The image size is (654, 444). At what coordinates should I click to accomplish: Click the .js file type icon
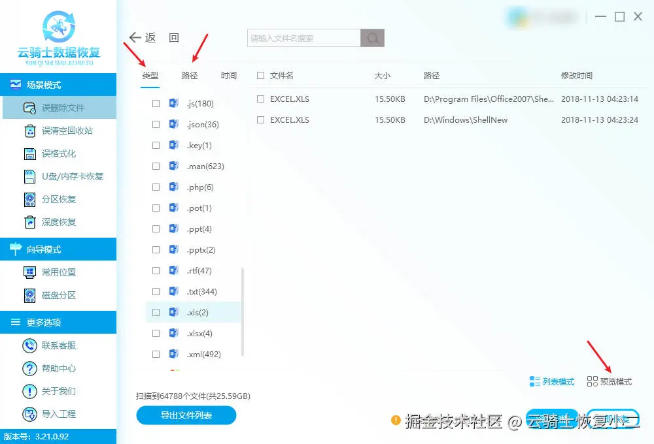[x=174, y=103]
